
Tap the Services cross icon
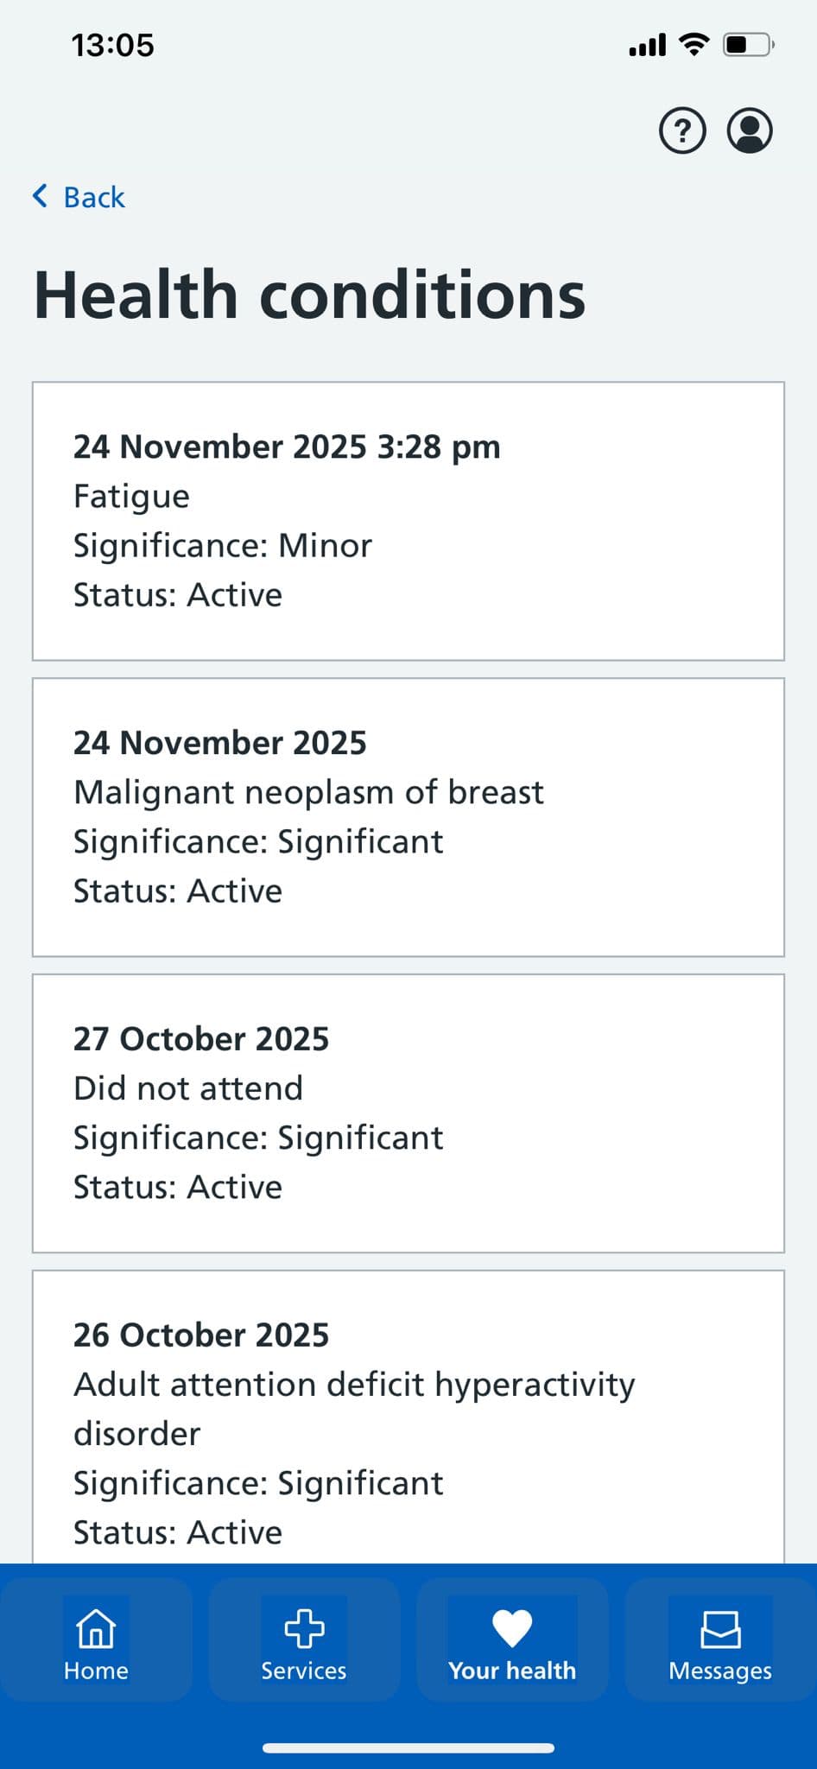coord(304,1628)
